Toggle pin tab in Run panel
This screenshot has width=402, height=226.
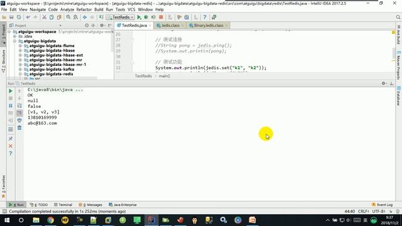click(11, 139)
